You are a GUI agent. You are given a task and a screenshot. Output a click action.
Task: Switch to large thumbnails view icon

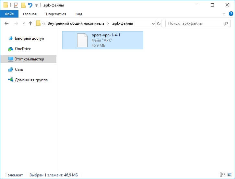click(x=230, y=175)
